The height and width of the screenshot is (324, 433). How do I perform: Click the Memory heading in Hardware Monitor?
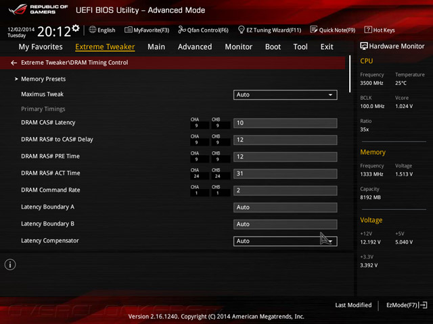(373, 152)
